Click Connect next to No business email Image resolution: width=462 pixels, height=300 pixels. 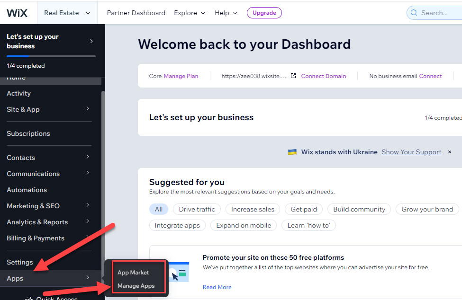[430, 76]
